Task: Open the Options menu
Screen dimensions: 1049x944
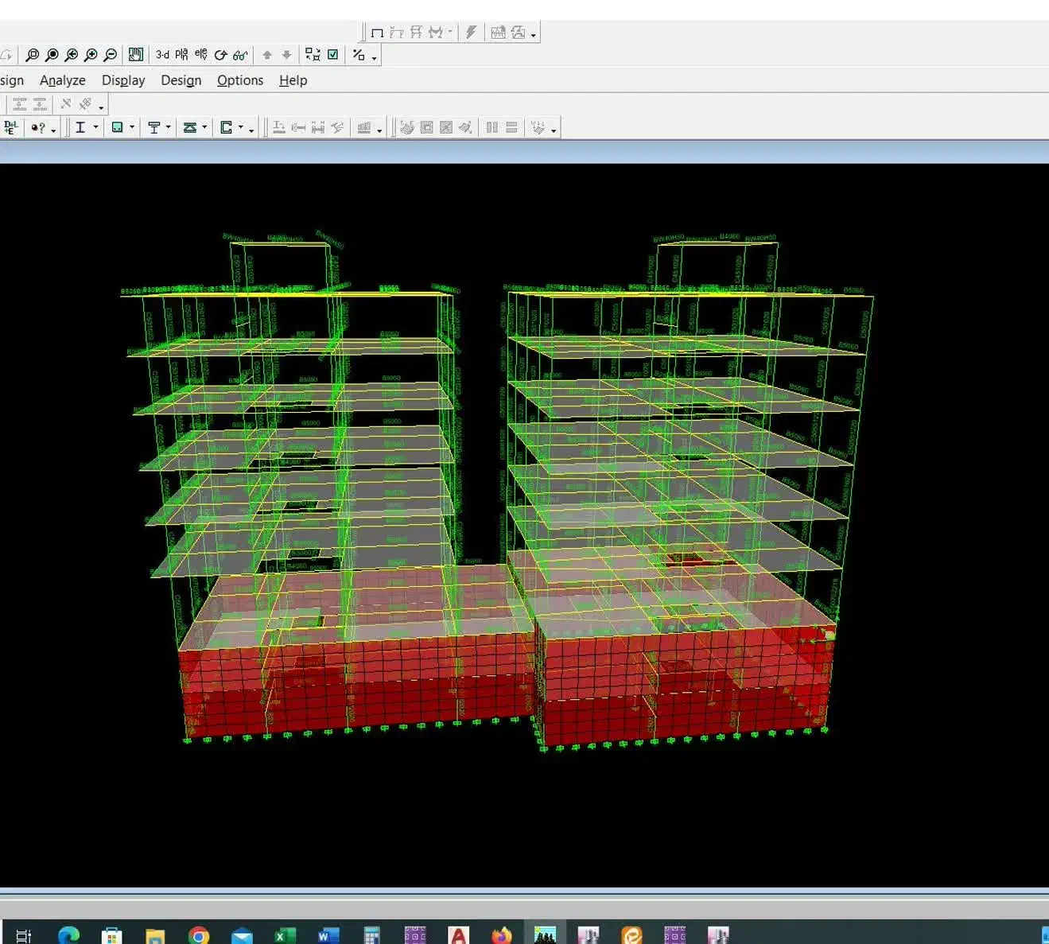Action: pos(239,80)
